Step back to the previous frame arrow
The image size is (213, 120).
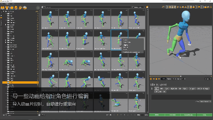(154, 79)
